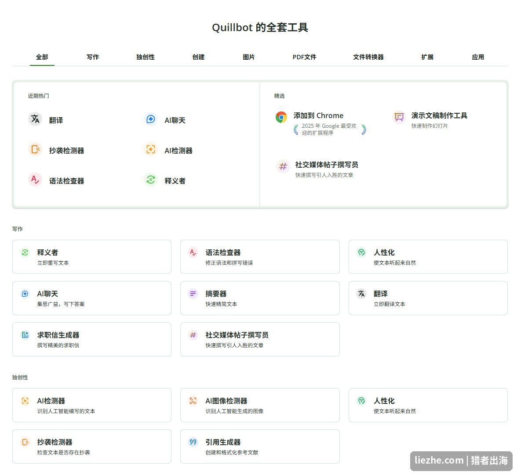Click the 释义者 icon in 近期热门
Viewport: 517px width, 475px height.
click(151, 180)
